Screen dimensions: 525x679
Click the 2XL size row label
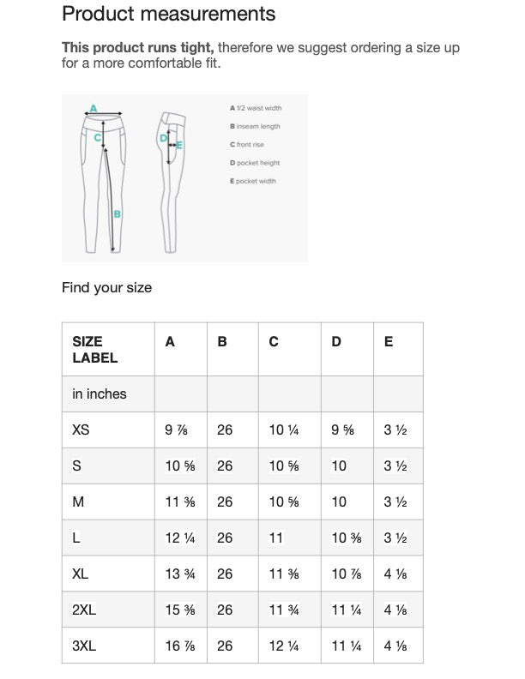point(84,610)
